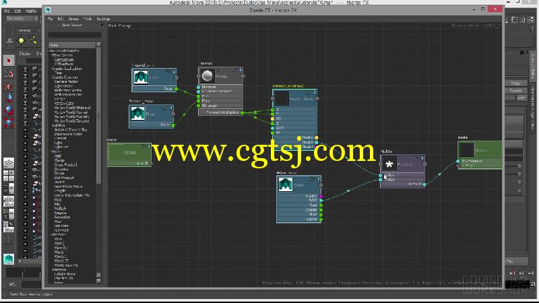539x303 pixels.
Task: Collapse the Patterns group
Action: coord(51,270)
